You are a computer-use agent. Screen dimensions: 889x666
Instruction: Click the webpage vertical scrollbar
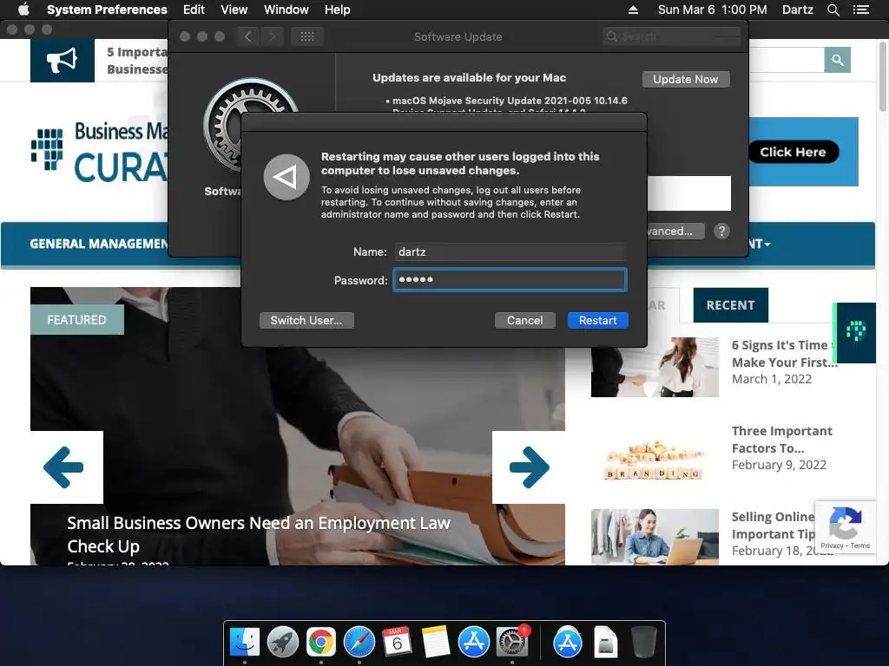click(x=883, y=76)
